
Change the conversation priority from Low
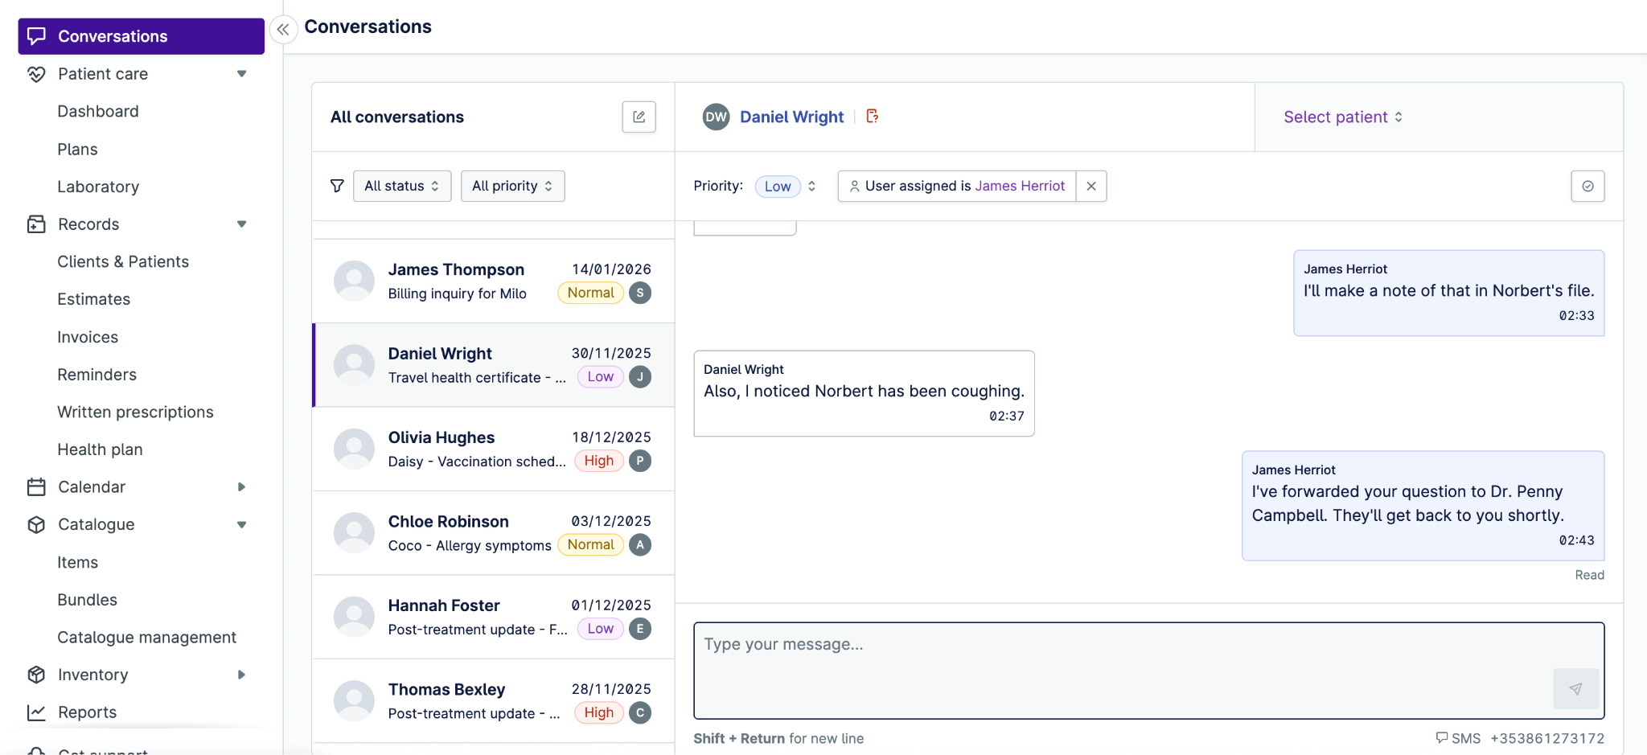(787, 187)
